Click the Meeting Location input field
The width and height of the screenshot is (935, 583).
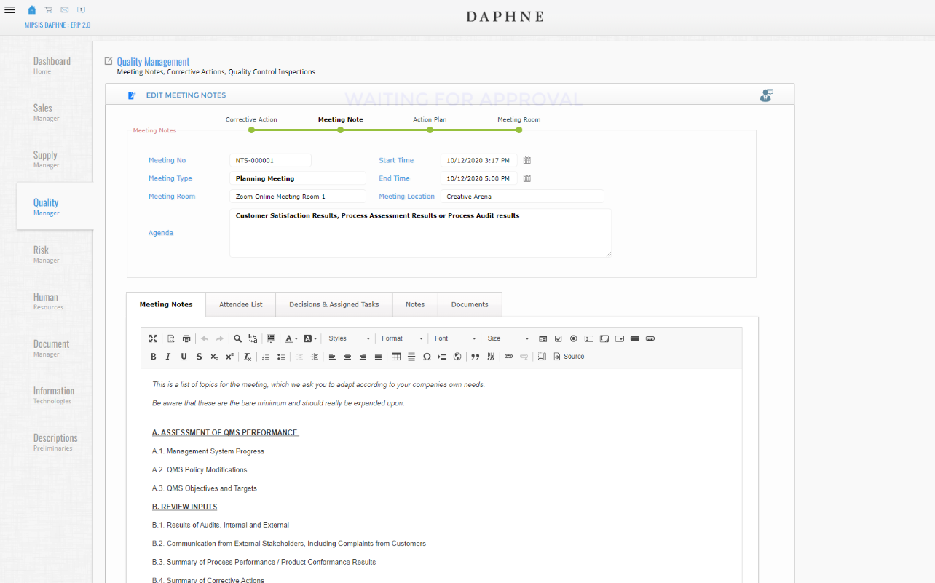522,197
